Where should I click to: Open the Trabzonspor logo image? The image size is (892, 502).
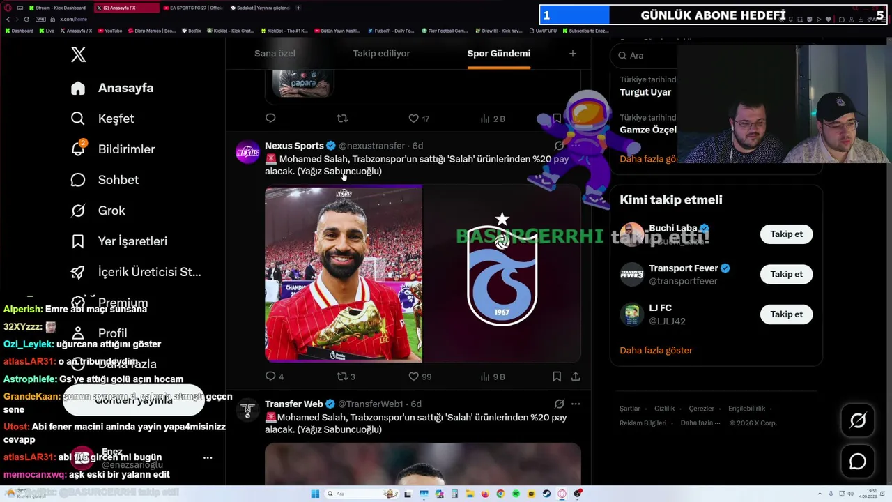[502, 273]
